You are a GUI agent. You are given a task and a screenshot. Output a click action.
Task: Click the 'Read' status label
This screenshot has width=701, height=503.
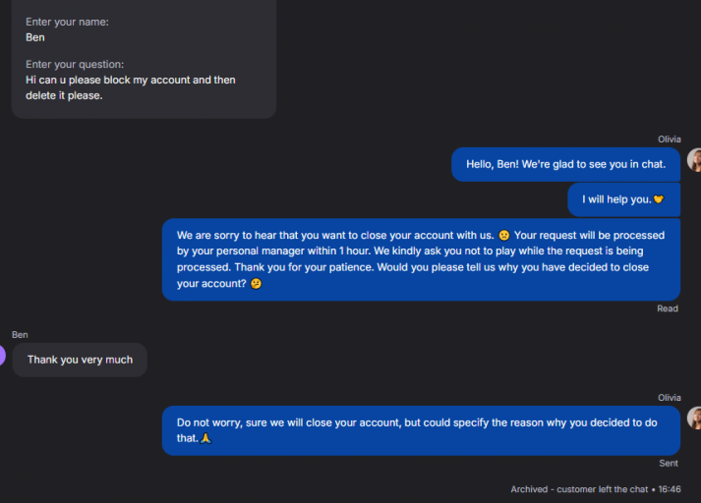(x=668, y=308)
